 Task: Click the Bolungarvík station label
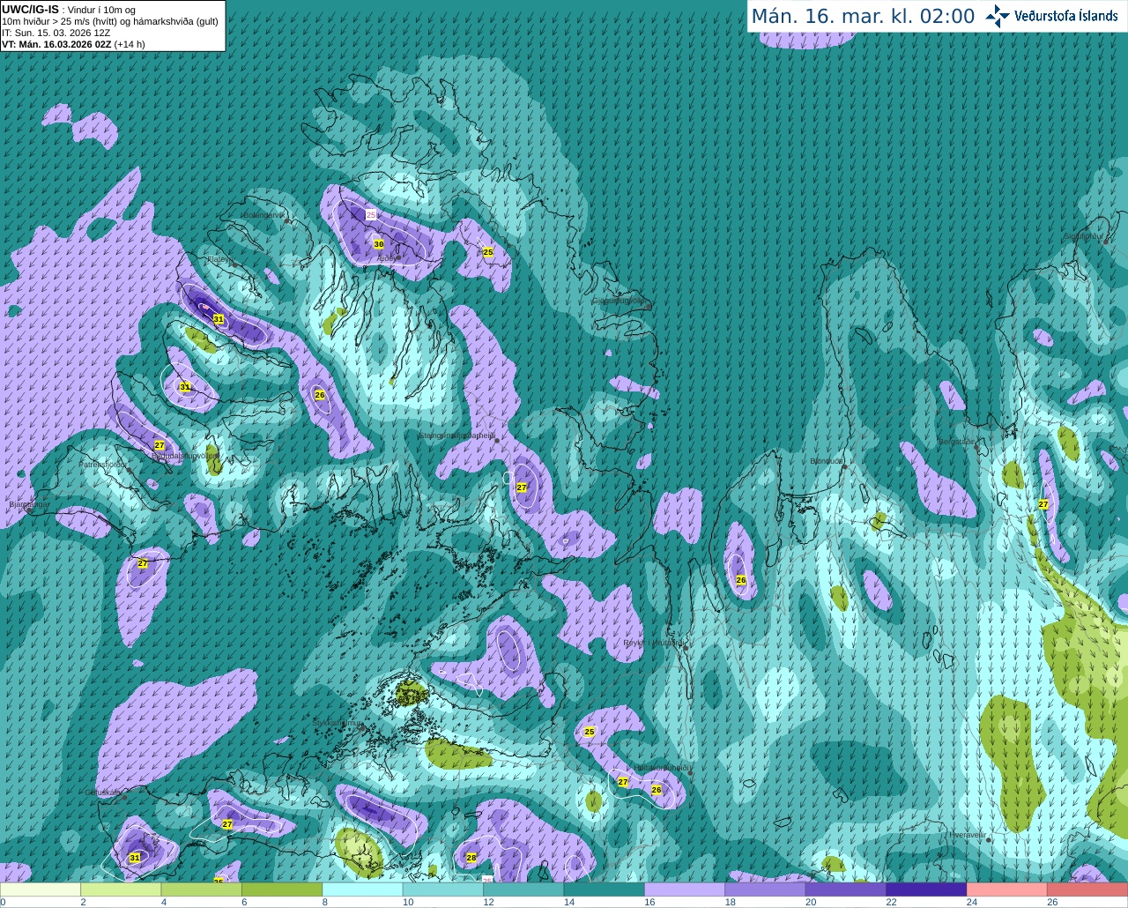pyautogui.click(x=263, y=215)
